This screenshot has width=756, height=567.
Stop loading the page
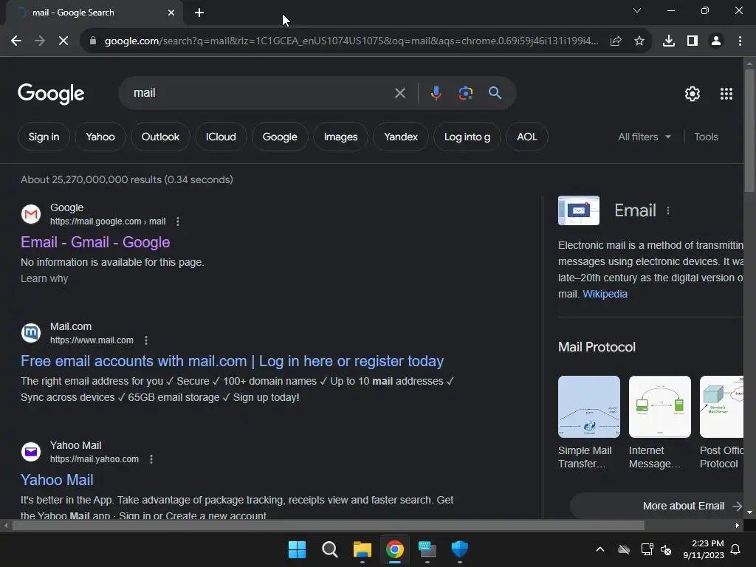pyautogui.click(x=63, y=41)
